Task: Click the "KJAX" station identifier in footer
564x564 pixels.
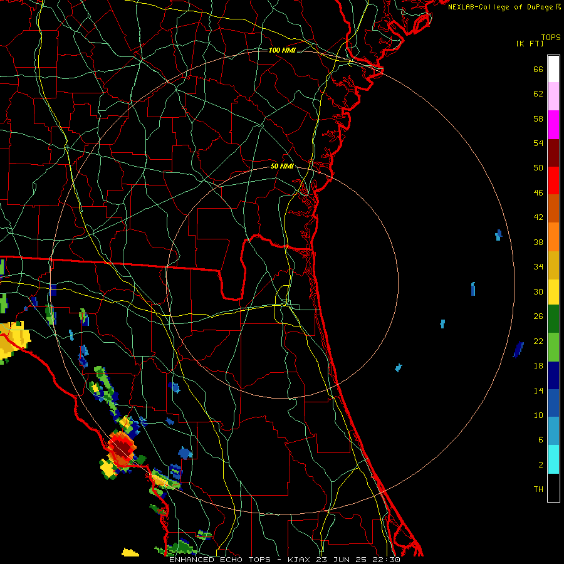Action: (x=300, y=560)
